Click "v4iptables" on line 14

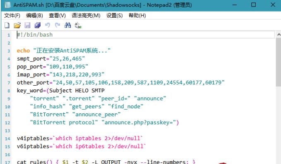point(33,138)
